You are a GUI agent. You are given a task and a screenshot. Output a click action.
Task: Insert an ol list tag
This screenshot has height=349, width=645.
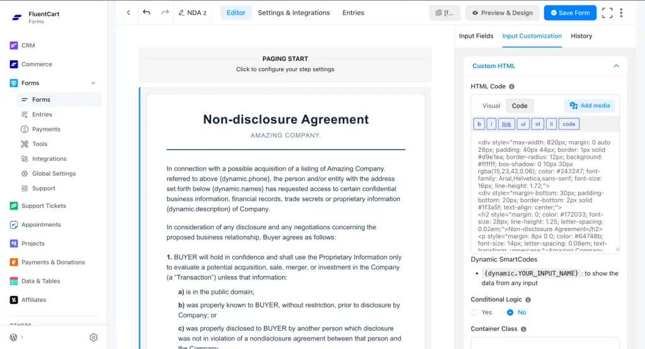537,124
